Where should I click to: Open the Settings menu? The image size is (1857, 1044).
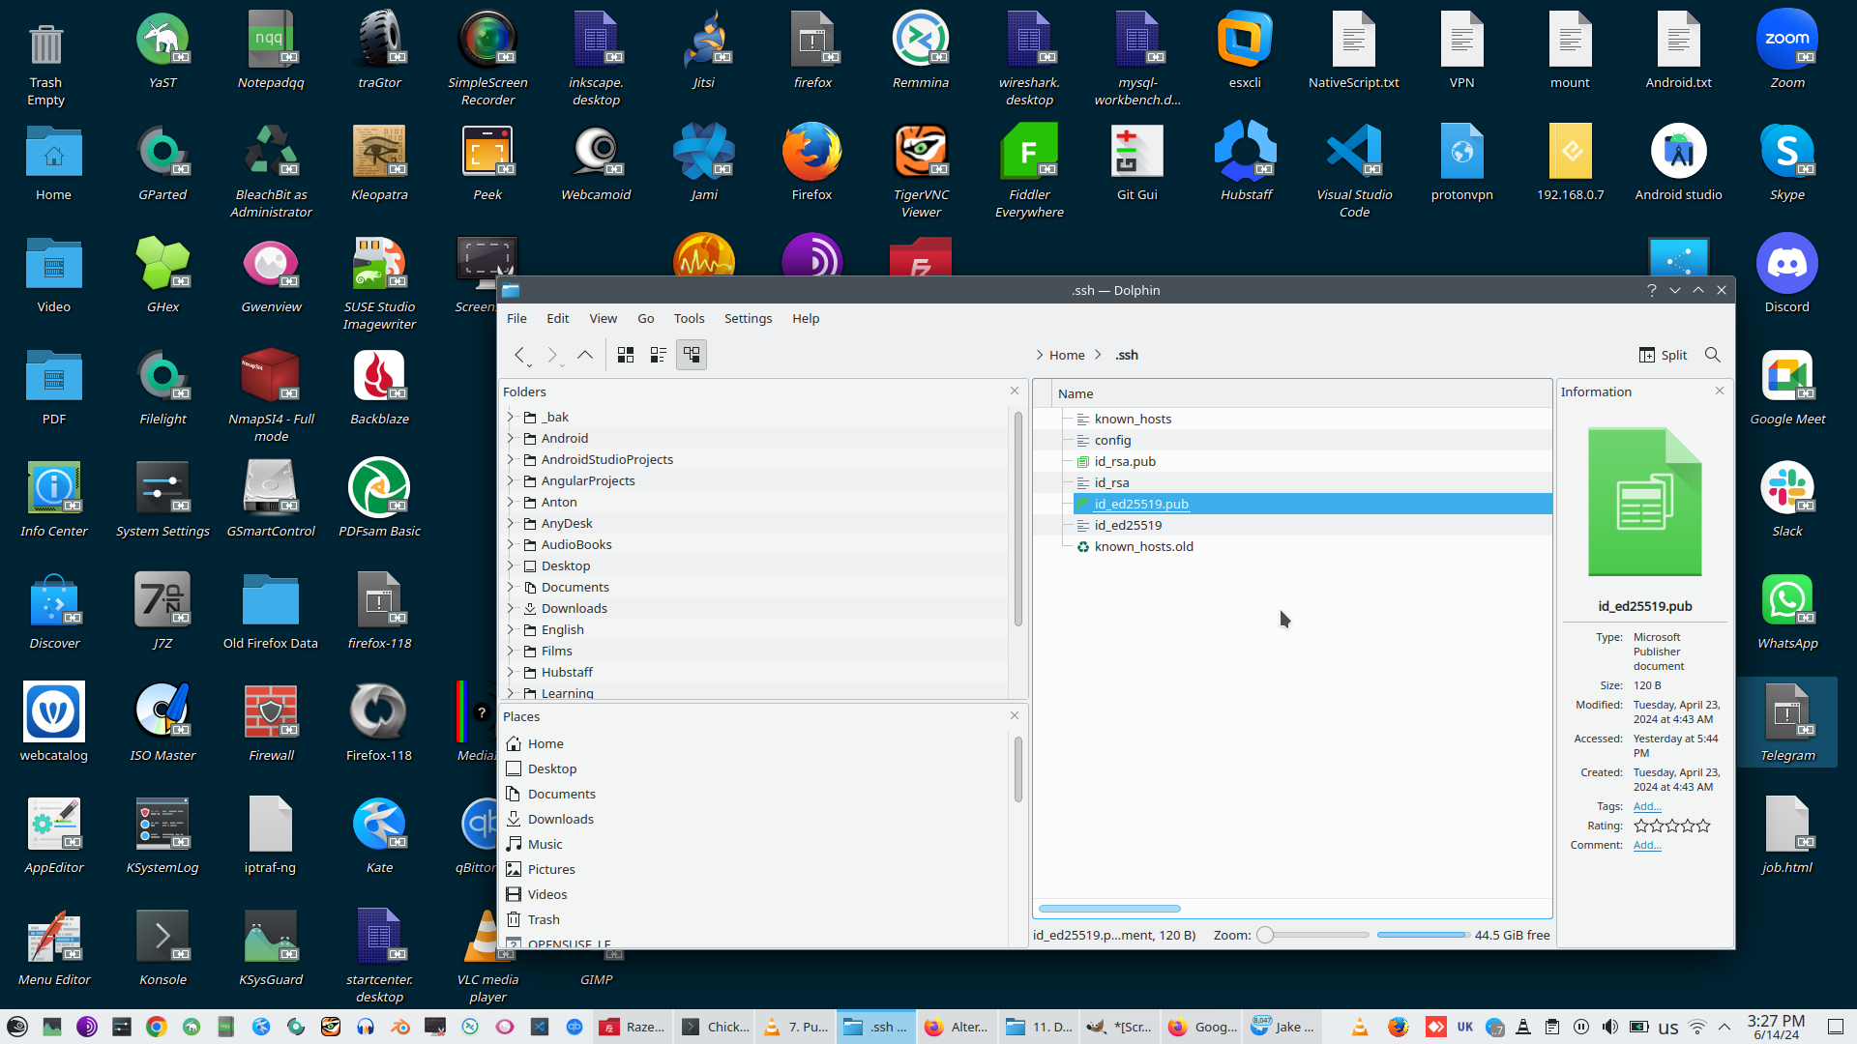748,318
